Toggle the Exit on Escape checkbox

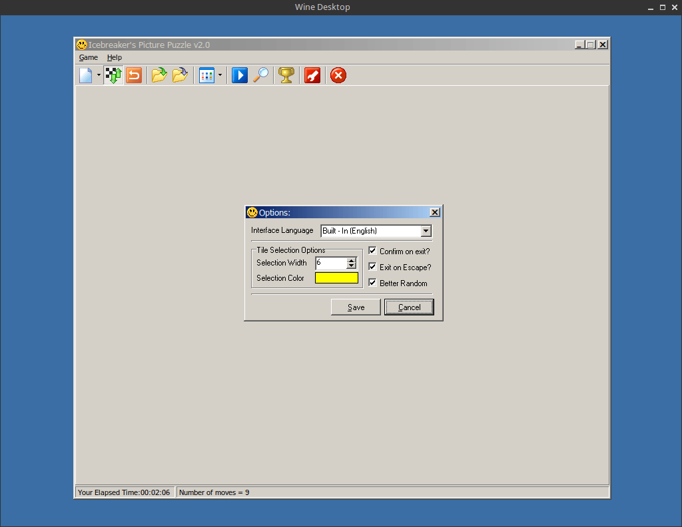372,267
